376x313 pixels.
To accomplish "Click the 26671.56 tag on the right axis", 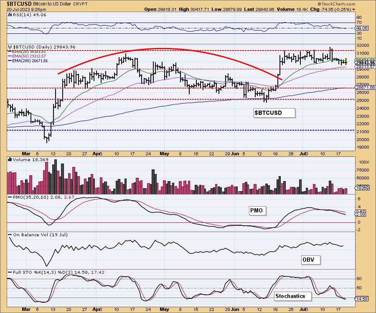I will 366,88.
